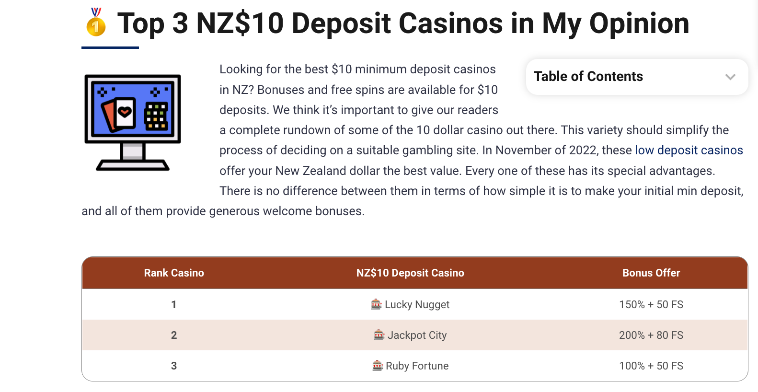
Task: Click rank number 1 in the table
Action: (x=174, y=304)
